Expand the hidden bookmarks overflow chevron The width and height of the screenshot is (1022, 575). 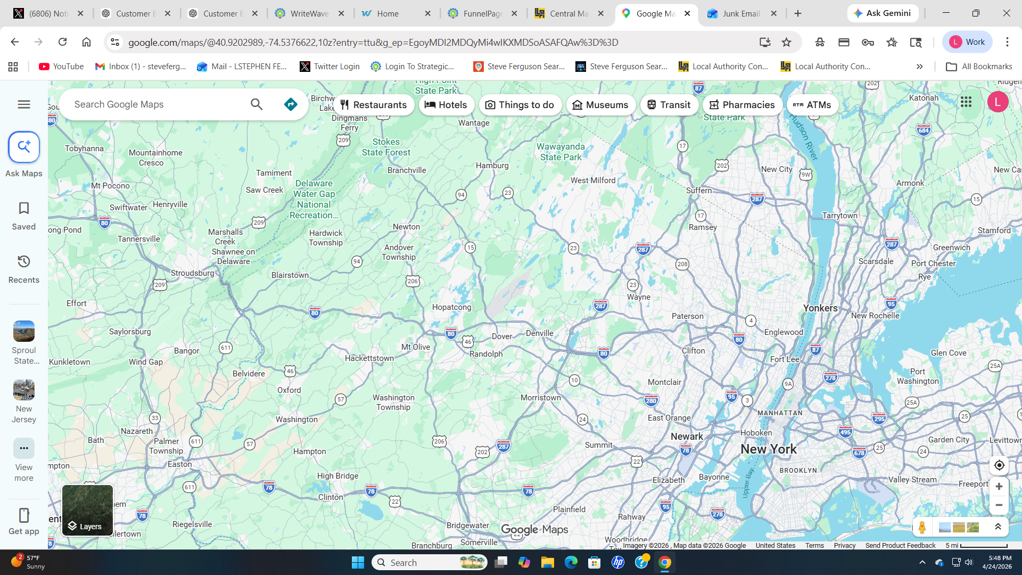pos(919,67)
